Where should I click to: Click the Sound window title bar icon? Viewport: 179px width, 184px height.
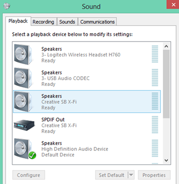[7, 6]
